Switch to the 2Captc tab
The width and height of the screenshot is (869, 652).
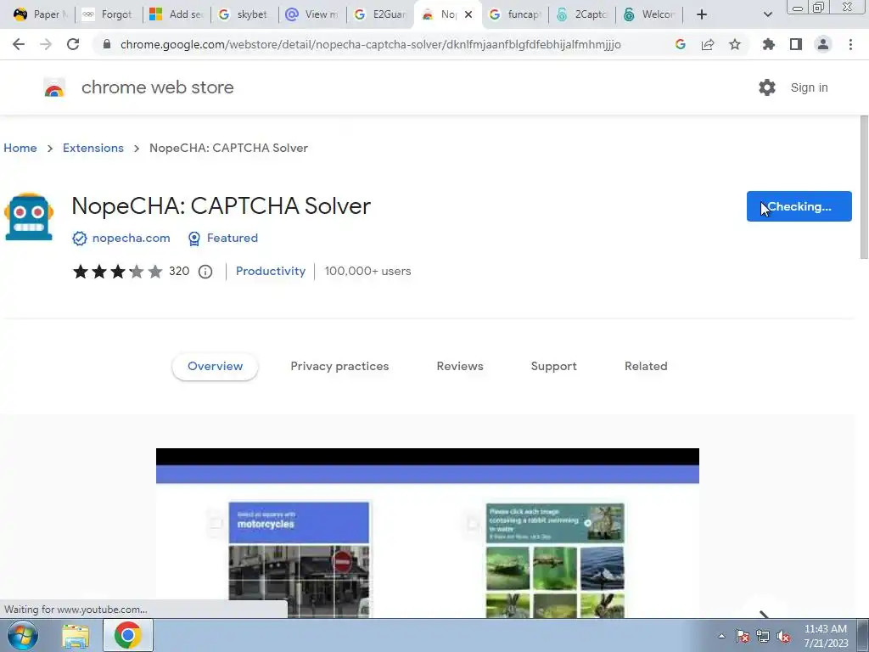(x=583, y=14)
